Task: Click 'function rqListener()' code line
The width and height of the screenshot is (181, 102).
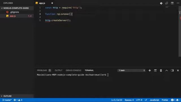Action: 59,14
